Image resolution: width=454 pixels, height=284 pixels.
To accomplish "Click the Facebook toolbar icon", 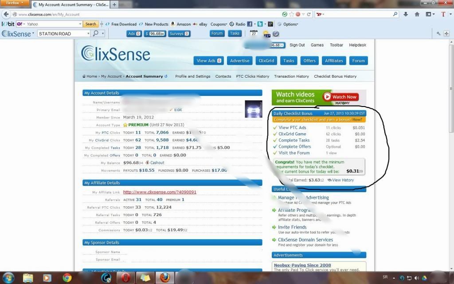I will click(250, 24).
